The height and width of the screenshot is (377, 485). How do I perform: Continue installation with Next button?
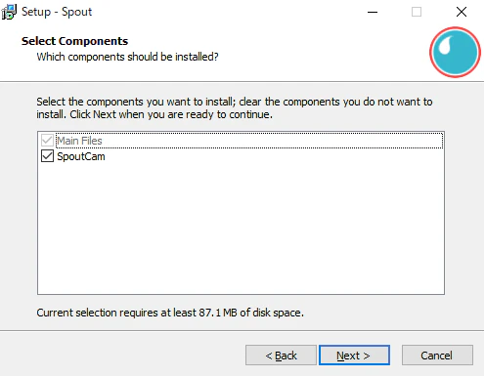(354, 356)
